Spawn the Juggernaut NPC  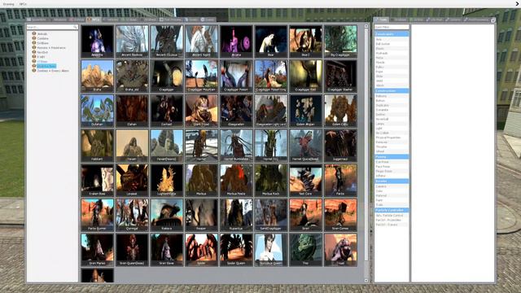coord(340,146)
